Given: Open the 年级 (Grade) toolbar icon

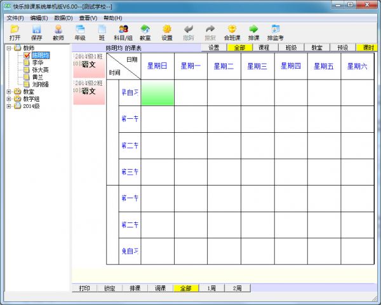Looking at the screenshot, I should tap(80, 32).
